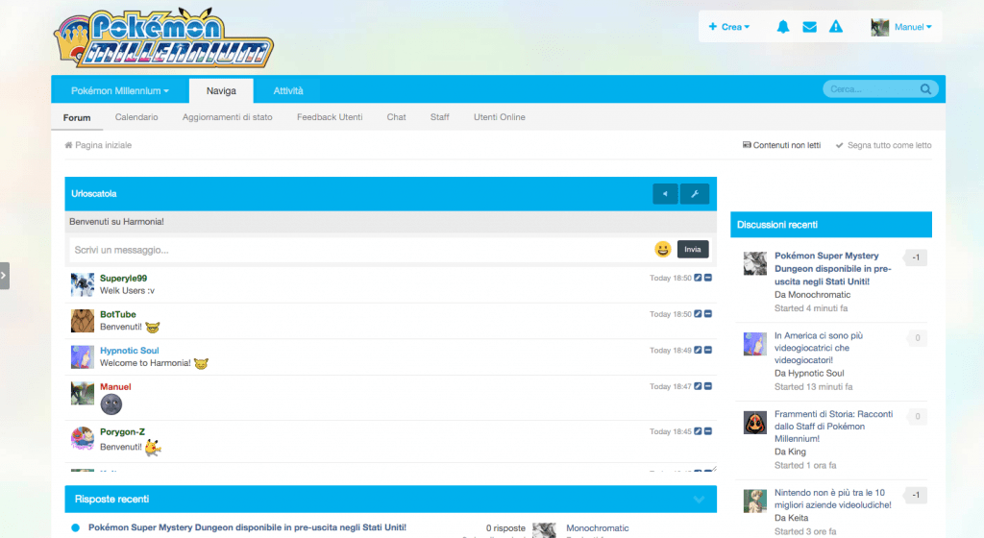Open Porygon-Z's profile name link
This screenshot has height=538, width=984.
pyautogui.click(x=122, y=432)
